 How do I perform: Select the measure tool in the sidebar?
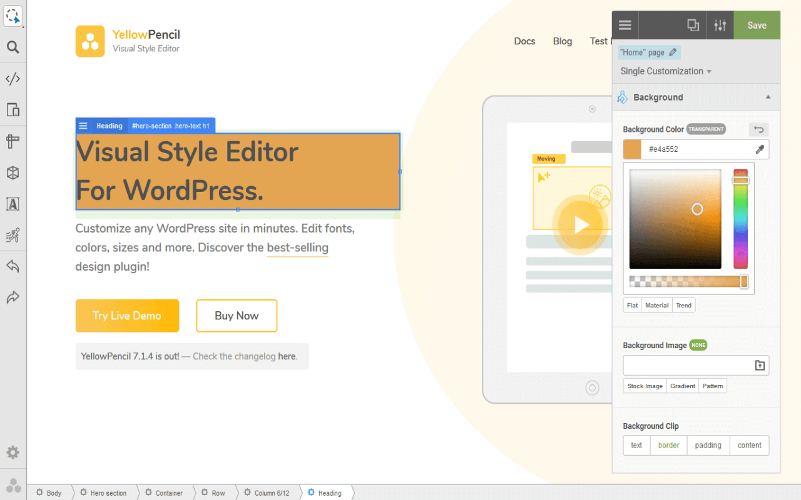[x=13, y=141]
